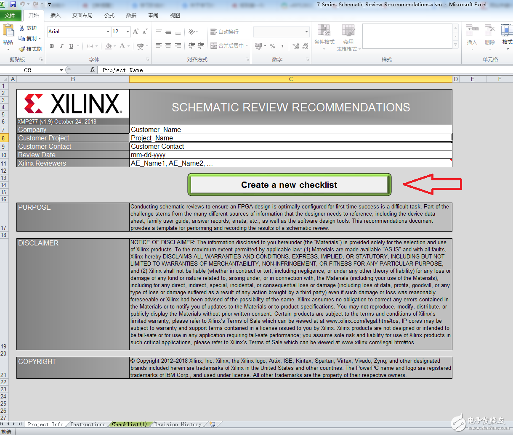Cut selection with 剪切

(x=28, y=28)
